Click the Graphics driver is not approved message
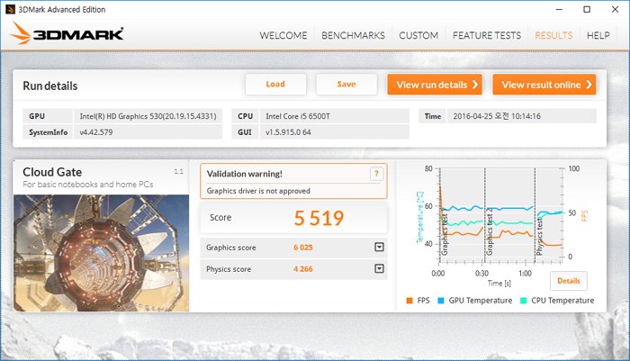The width and height of the screenshot is (630, 361). tap(258, 191)
